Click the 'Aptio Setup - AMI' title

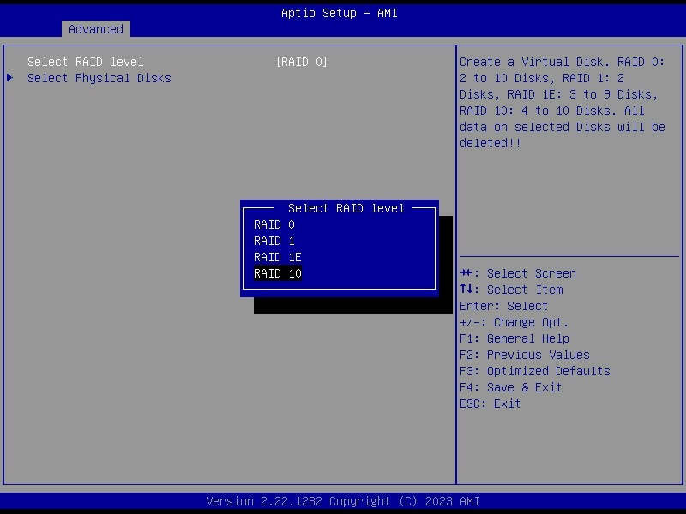pyautogui.click(x=340, y=13)
